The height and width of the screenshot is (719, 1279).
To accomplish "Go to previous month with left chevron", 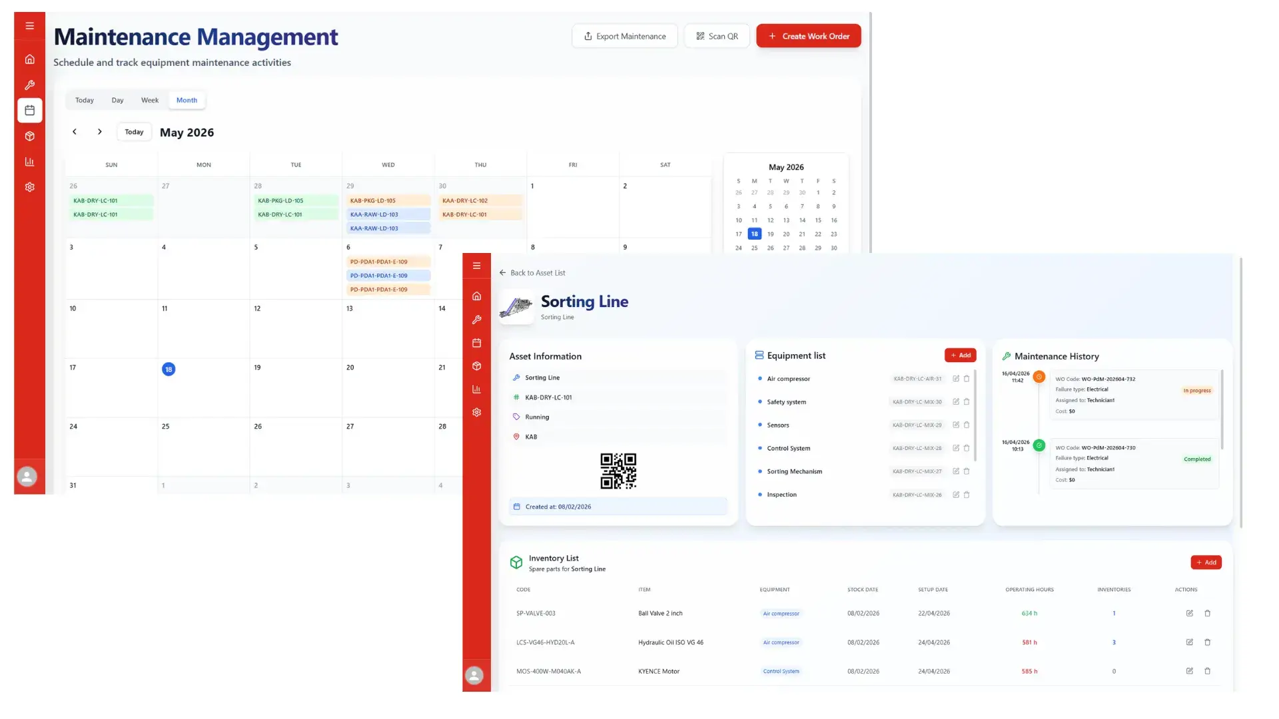I will point(75,132).
